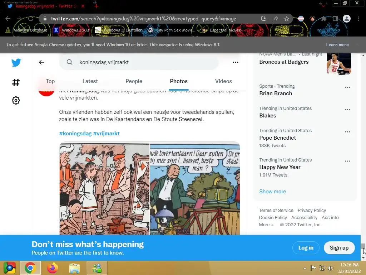The image size is (366, 275).
Task: Click into the koningsdag vrijmarkt search field
Action: tap(139, 62)
